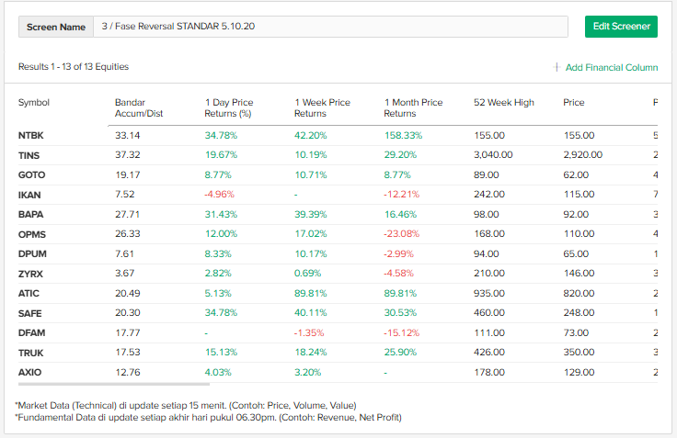Click the 52 Week High column header

[x=503, y=103]
